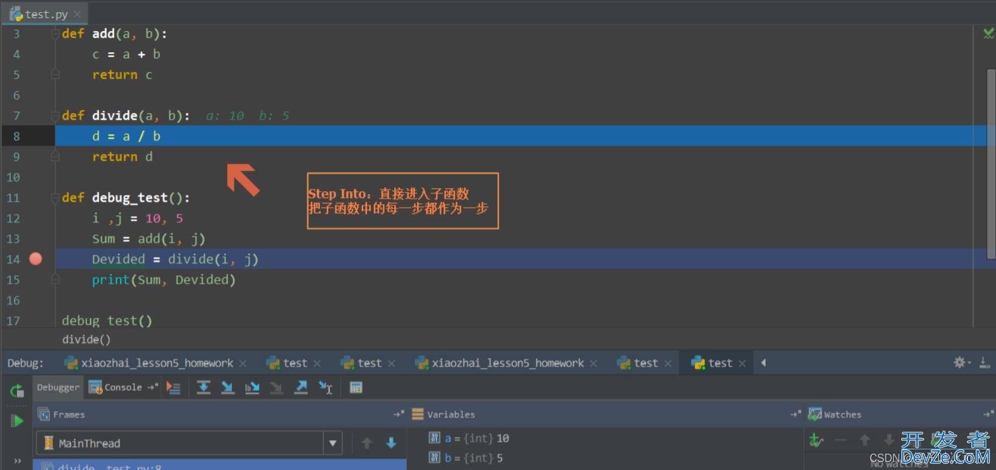Image resolution: width=996 pixels, height=470 pixels.
Task: Toggle breakpoint in gutter at line 4
Action: (36, 54)
